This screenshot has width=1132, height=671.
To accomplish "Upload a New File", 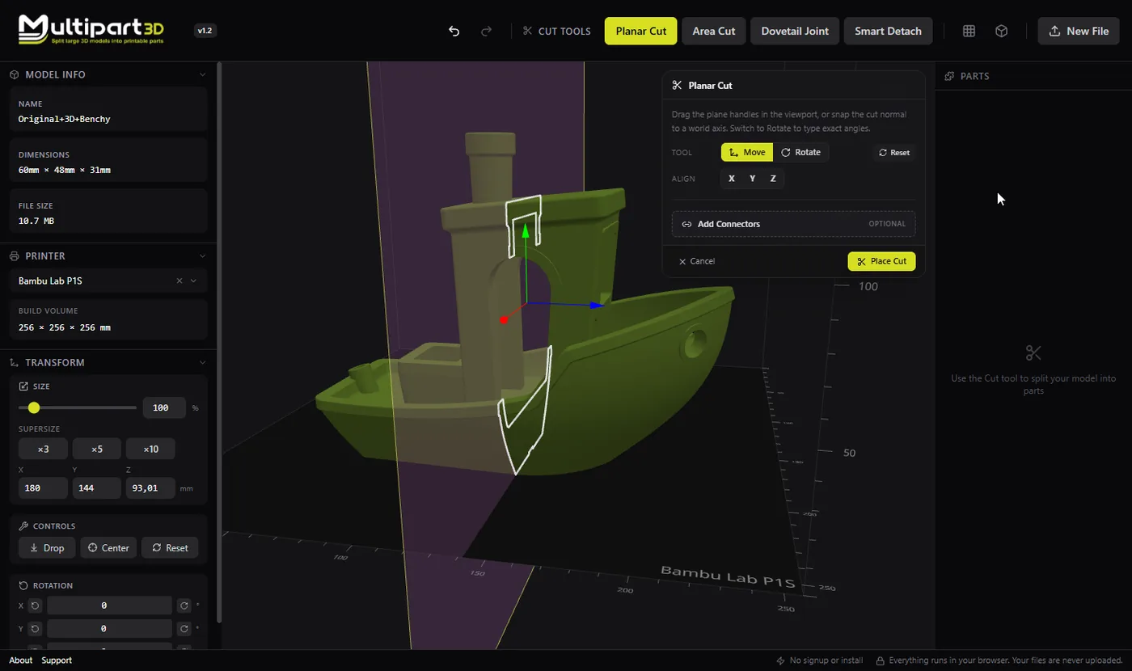I will coord(1079,32).
